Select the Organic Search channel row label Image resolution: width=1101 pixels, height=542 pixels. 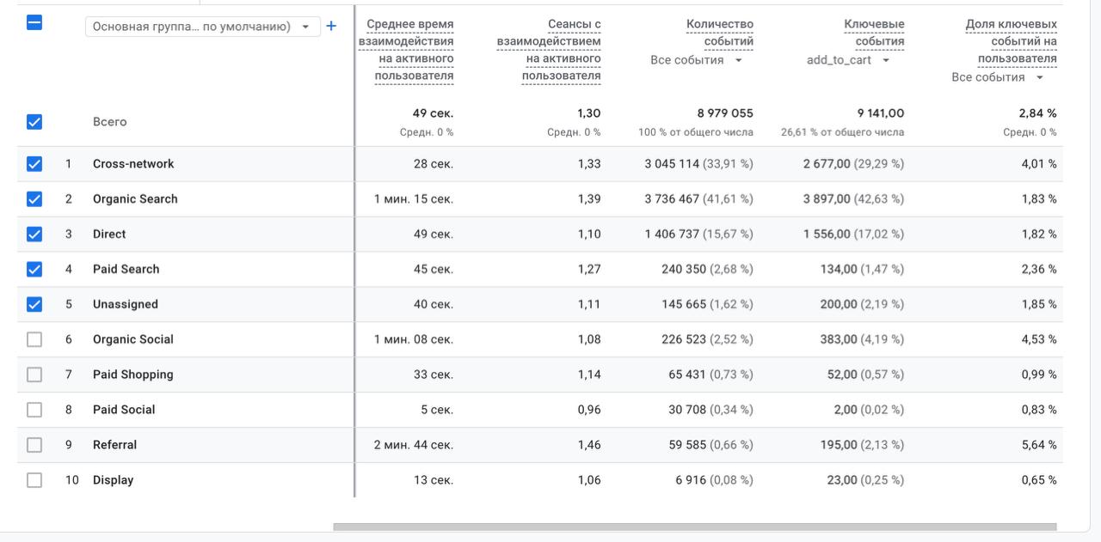[x=135, y=199]
